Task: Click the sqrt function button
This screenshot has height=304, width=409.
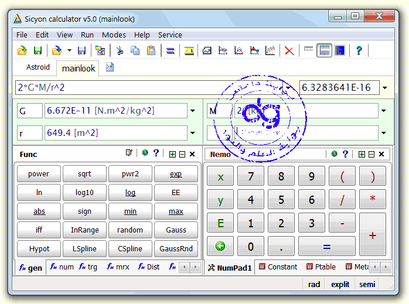Action: coord(84,173)
